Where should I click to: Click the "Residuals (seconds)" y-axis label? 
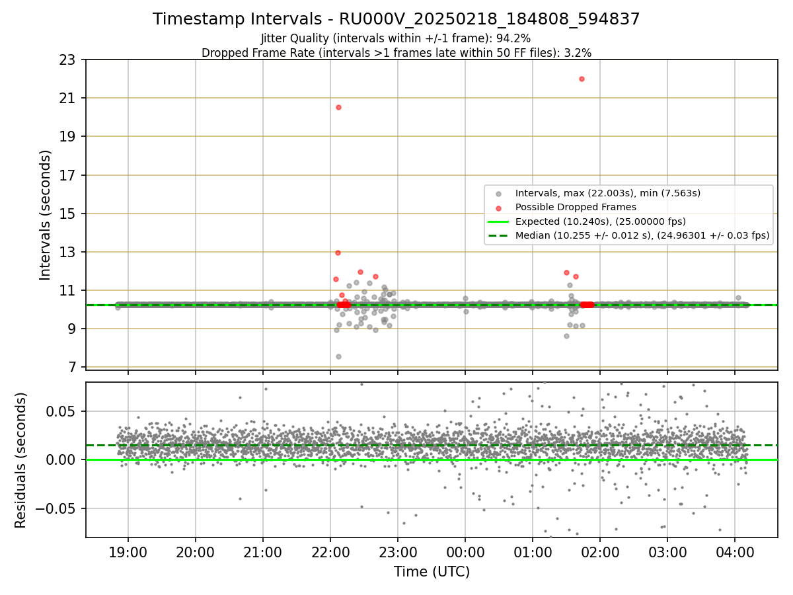tap(21, 460)
